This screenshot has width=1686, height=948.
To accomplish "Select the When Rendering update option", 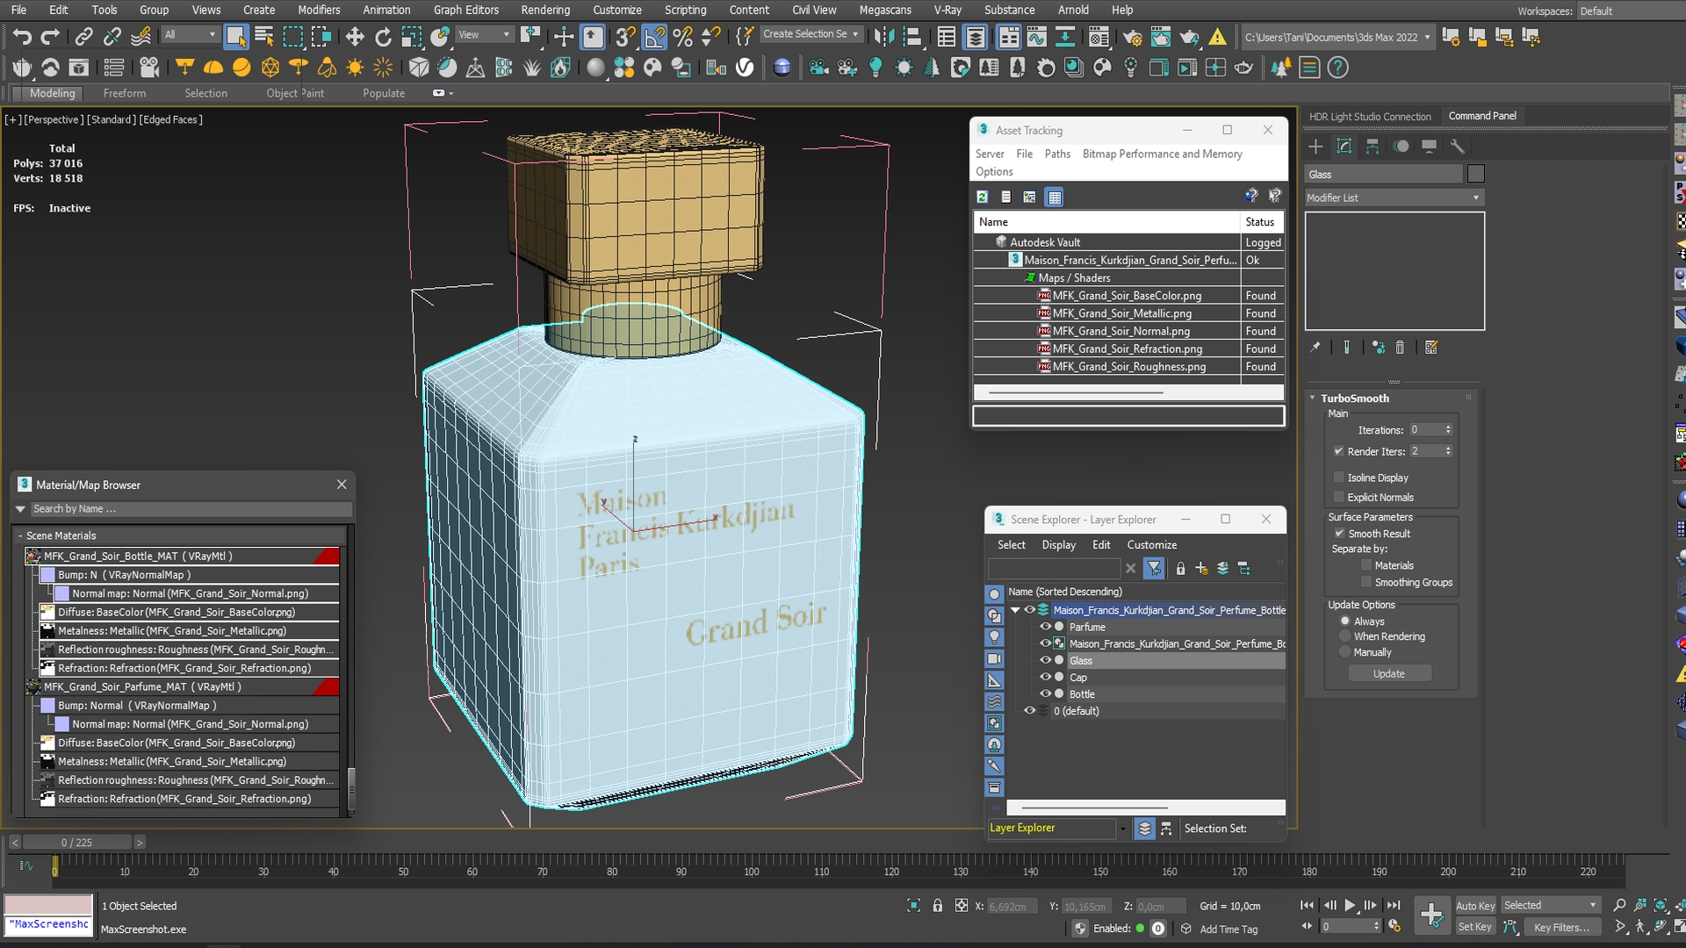I will tap(1345, 636).
